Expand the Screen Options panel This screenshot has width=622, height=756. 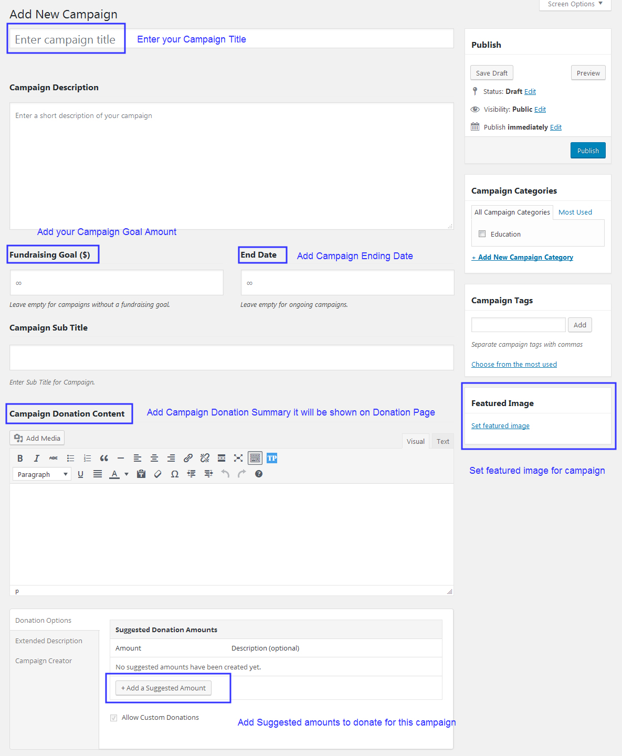pos(575,4)
